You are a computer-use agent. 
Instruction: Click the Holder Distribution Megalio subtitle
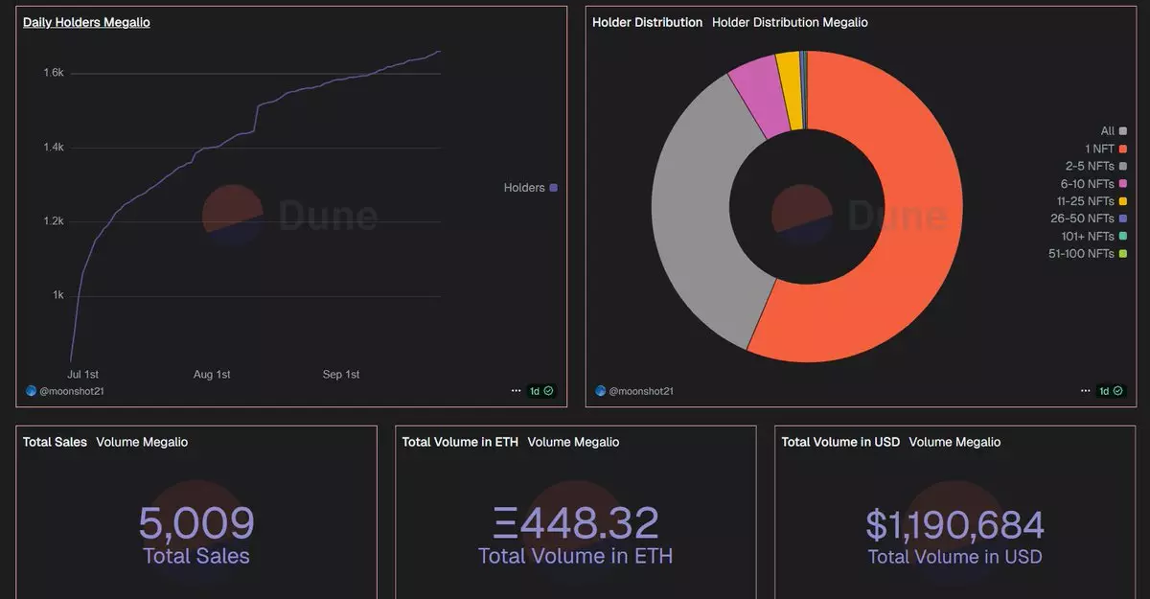click(x=790, y=22)
